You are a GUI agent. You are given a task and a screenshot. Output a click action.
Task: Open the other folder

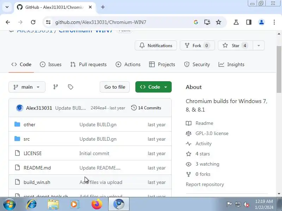[x=30, y=124]
